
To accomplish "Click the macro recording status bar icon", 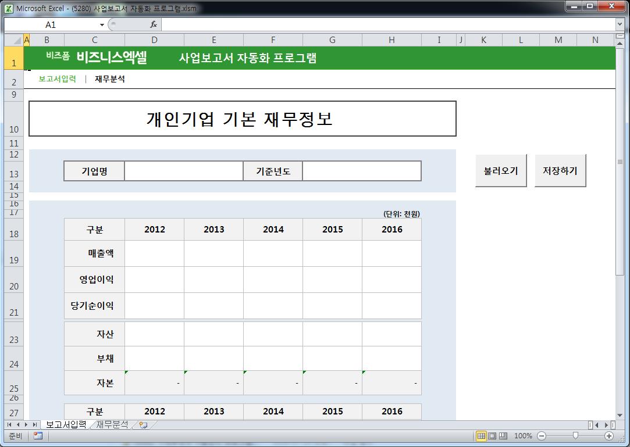I will [x=38, y=436].
